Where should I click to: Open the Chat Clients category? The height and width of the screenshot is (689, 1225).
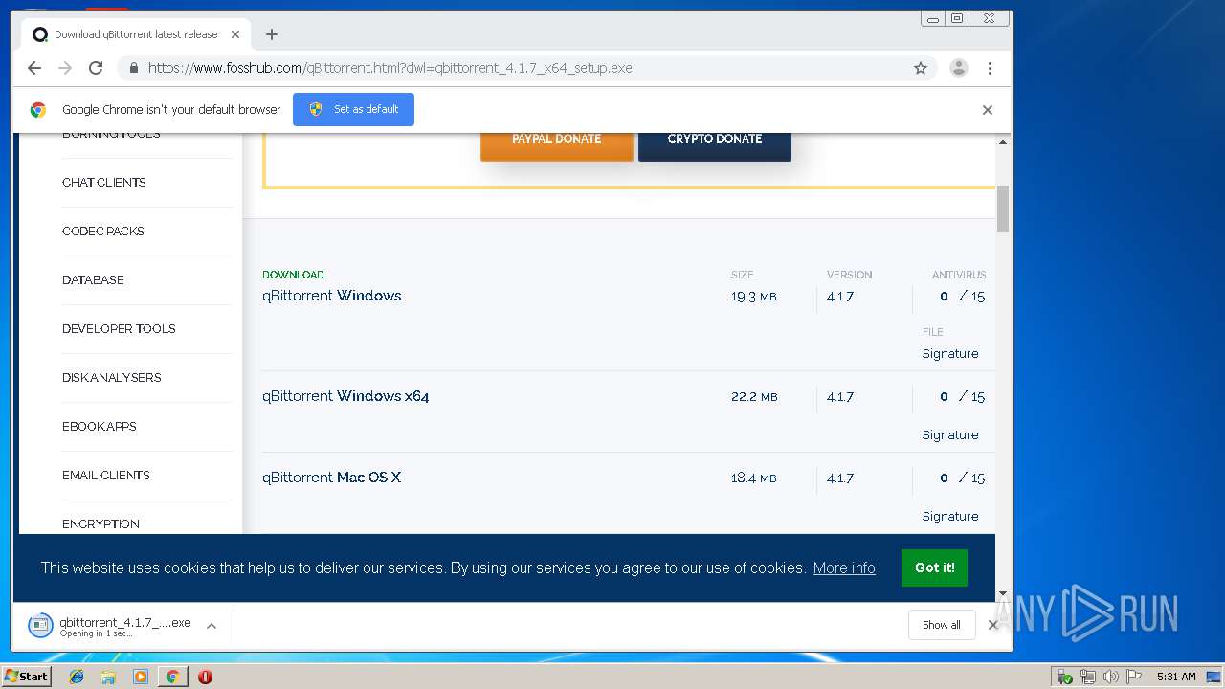(x=104, y=182)
